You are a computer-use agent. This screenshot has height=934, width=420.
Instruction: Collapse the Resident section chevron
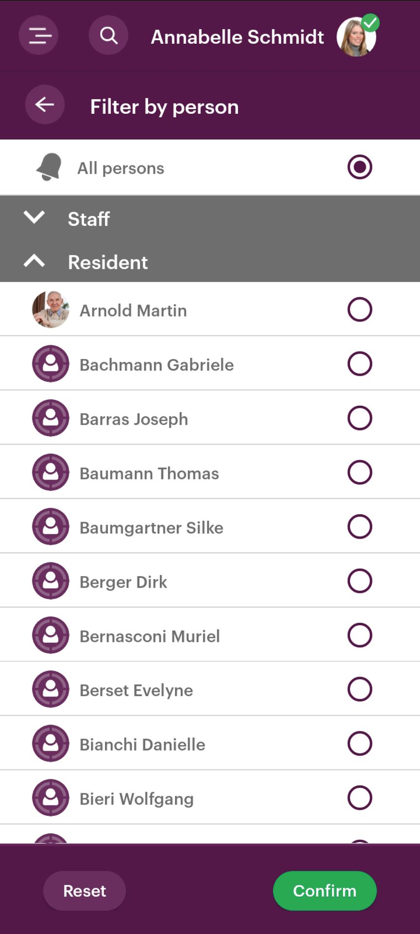(34, 262)
